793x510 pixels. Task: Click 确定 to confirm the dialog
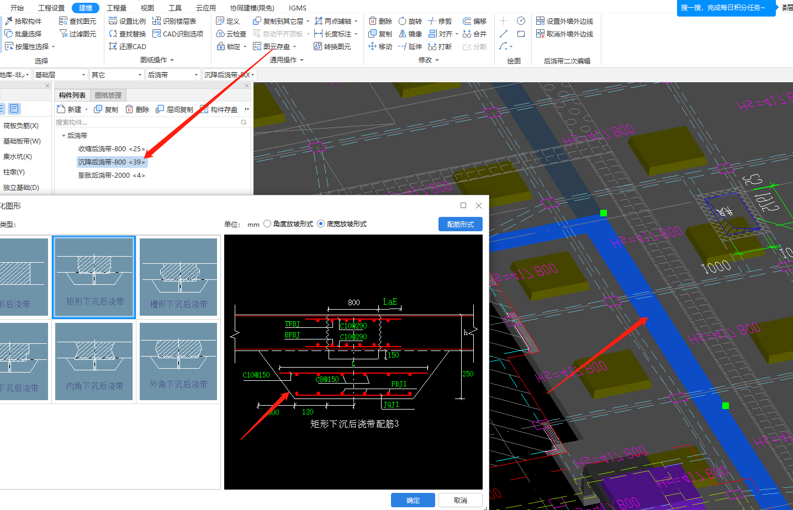click(x=413, y=500)
